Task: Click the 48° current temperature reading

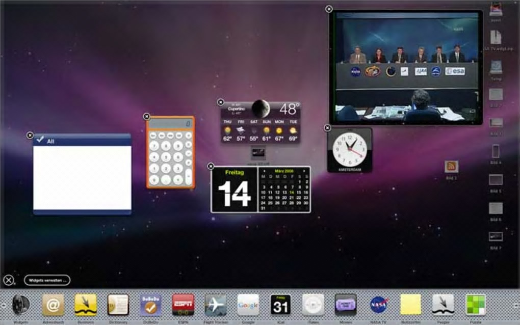Action: [290, 109]
